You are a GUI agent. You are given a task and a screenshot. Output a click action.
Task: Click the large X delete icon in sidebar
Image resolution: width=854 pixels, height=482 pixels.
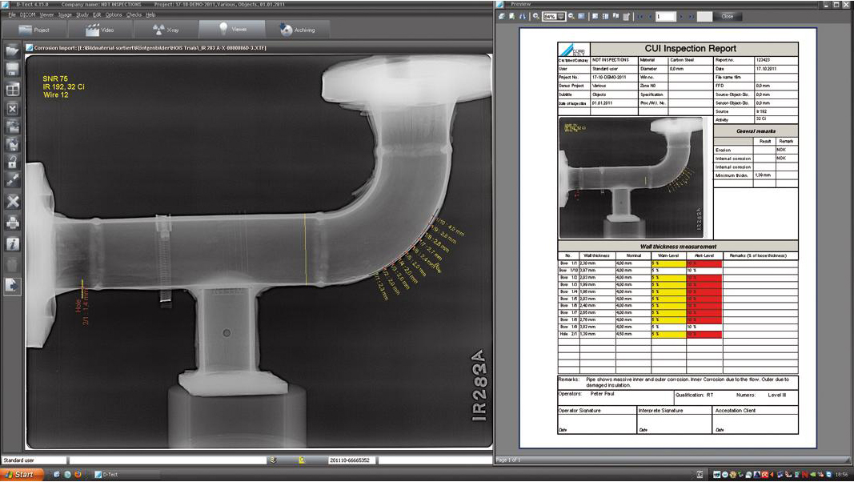tap(12, 202)
